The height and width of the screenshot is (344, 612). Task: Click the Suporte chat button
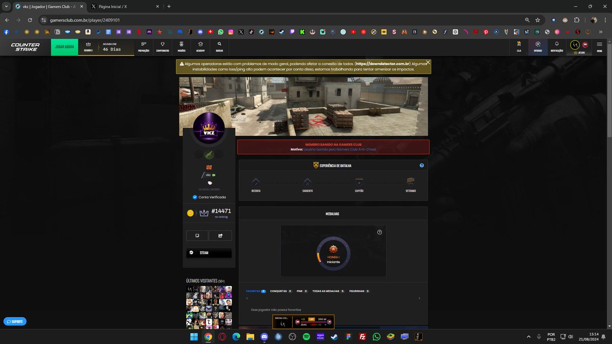coord(15,322)
